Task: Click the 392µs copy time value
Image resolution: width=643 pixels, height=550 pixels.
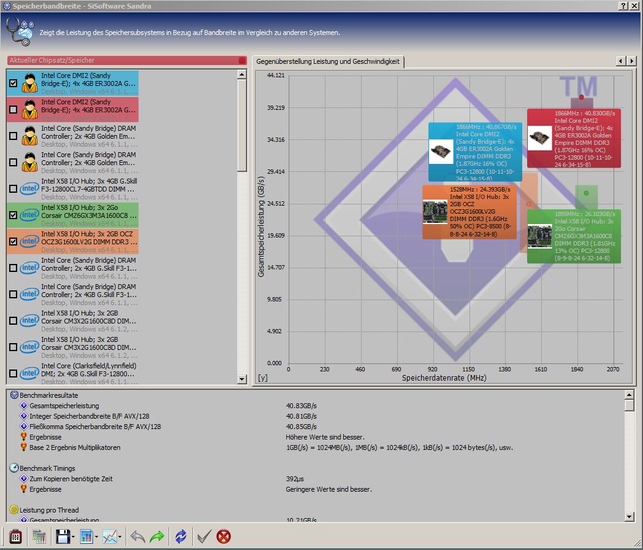Action: click(x=295, y=479)
